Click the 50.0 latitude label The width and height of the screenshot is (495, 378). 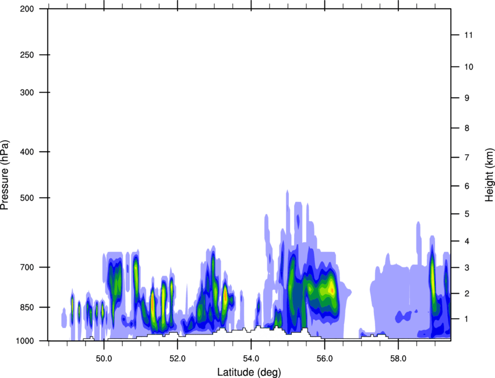coord(104,359)
